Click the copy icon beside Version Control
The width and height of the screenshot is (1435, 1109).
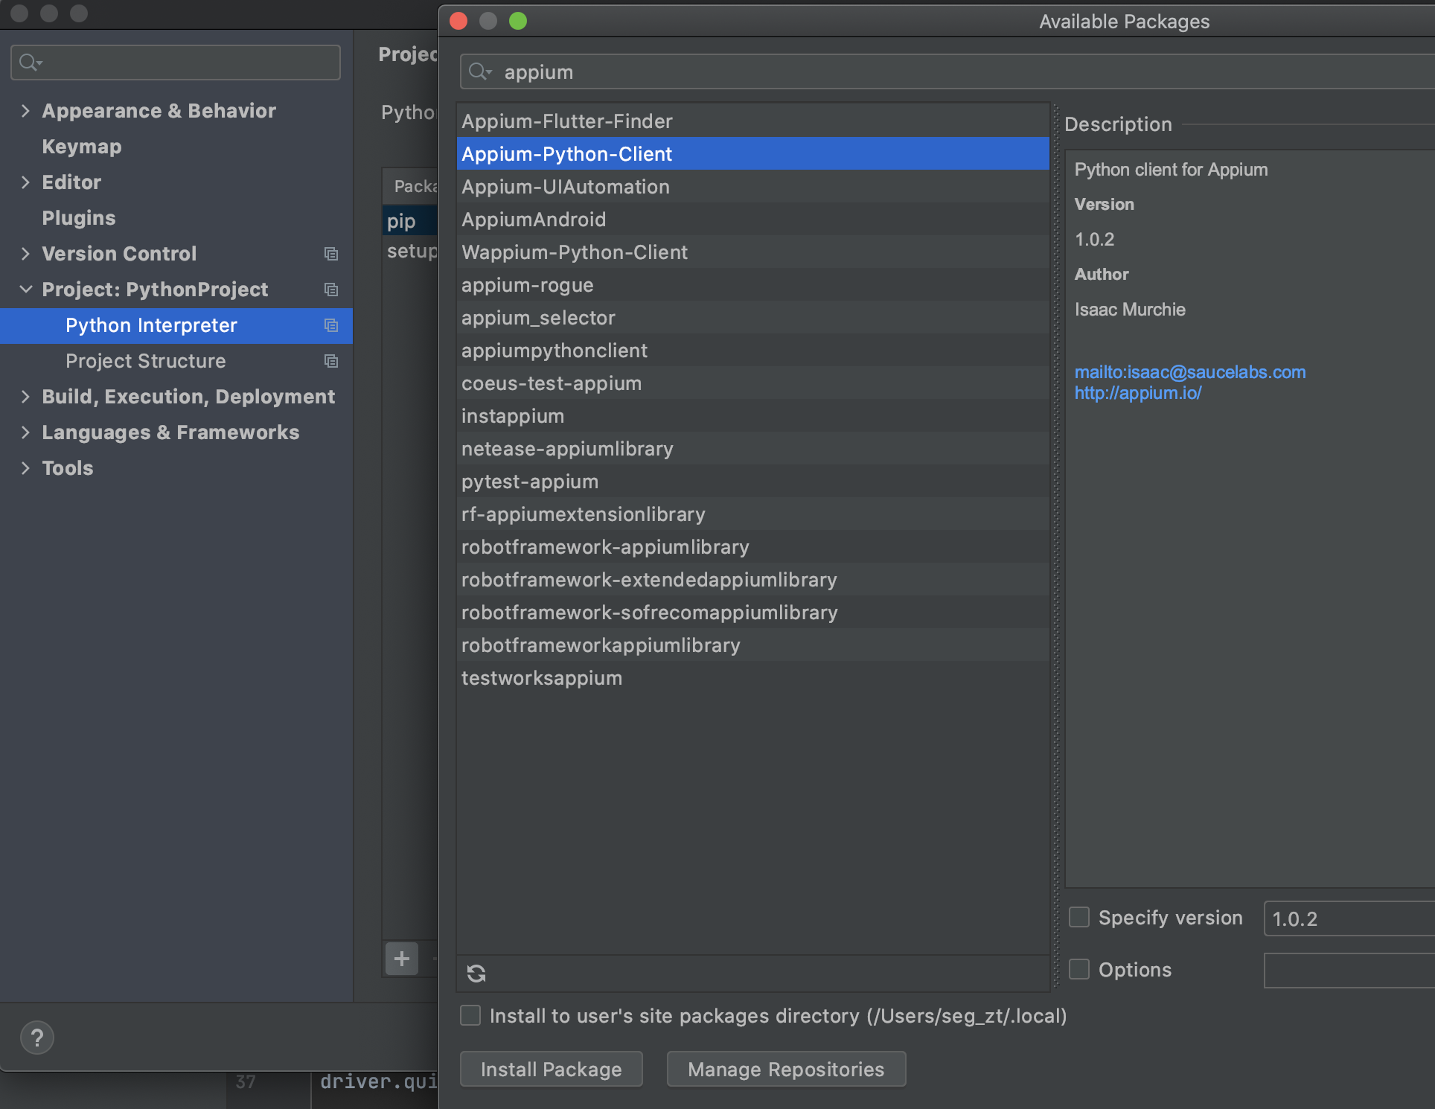click(x=331, y=254)
